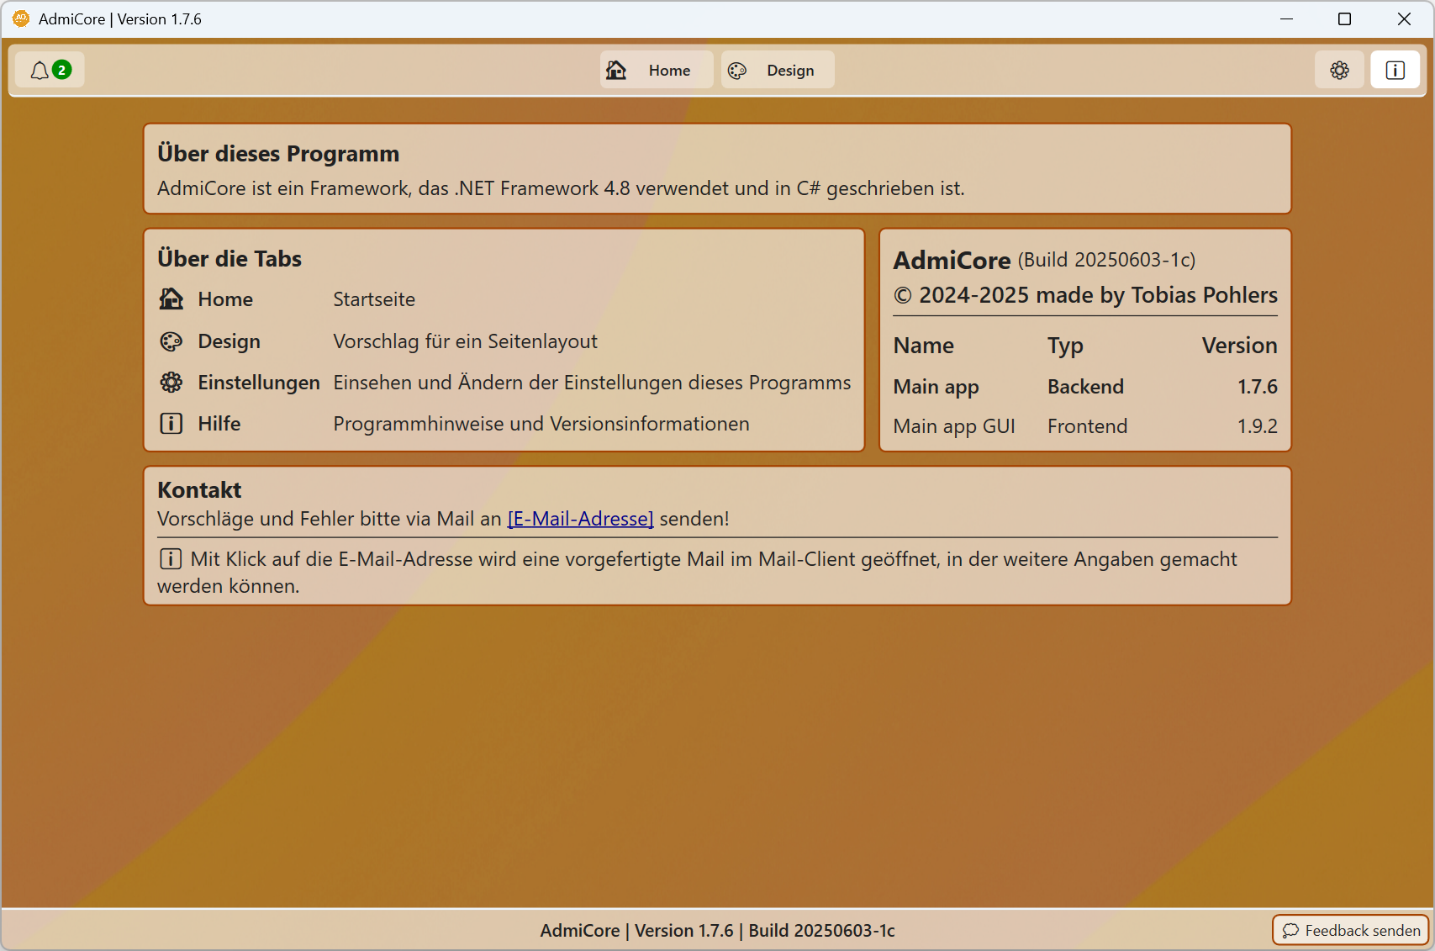This screenshot has width=1435, height=951.
Task: Click the Name column header
Action: pos(923,346)
